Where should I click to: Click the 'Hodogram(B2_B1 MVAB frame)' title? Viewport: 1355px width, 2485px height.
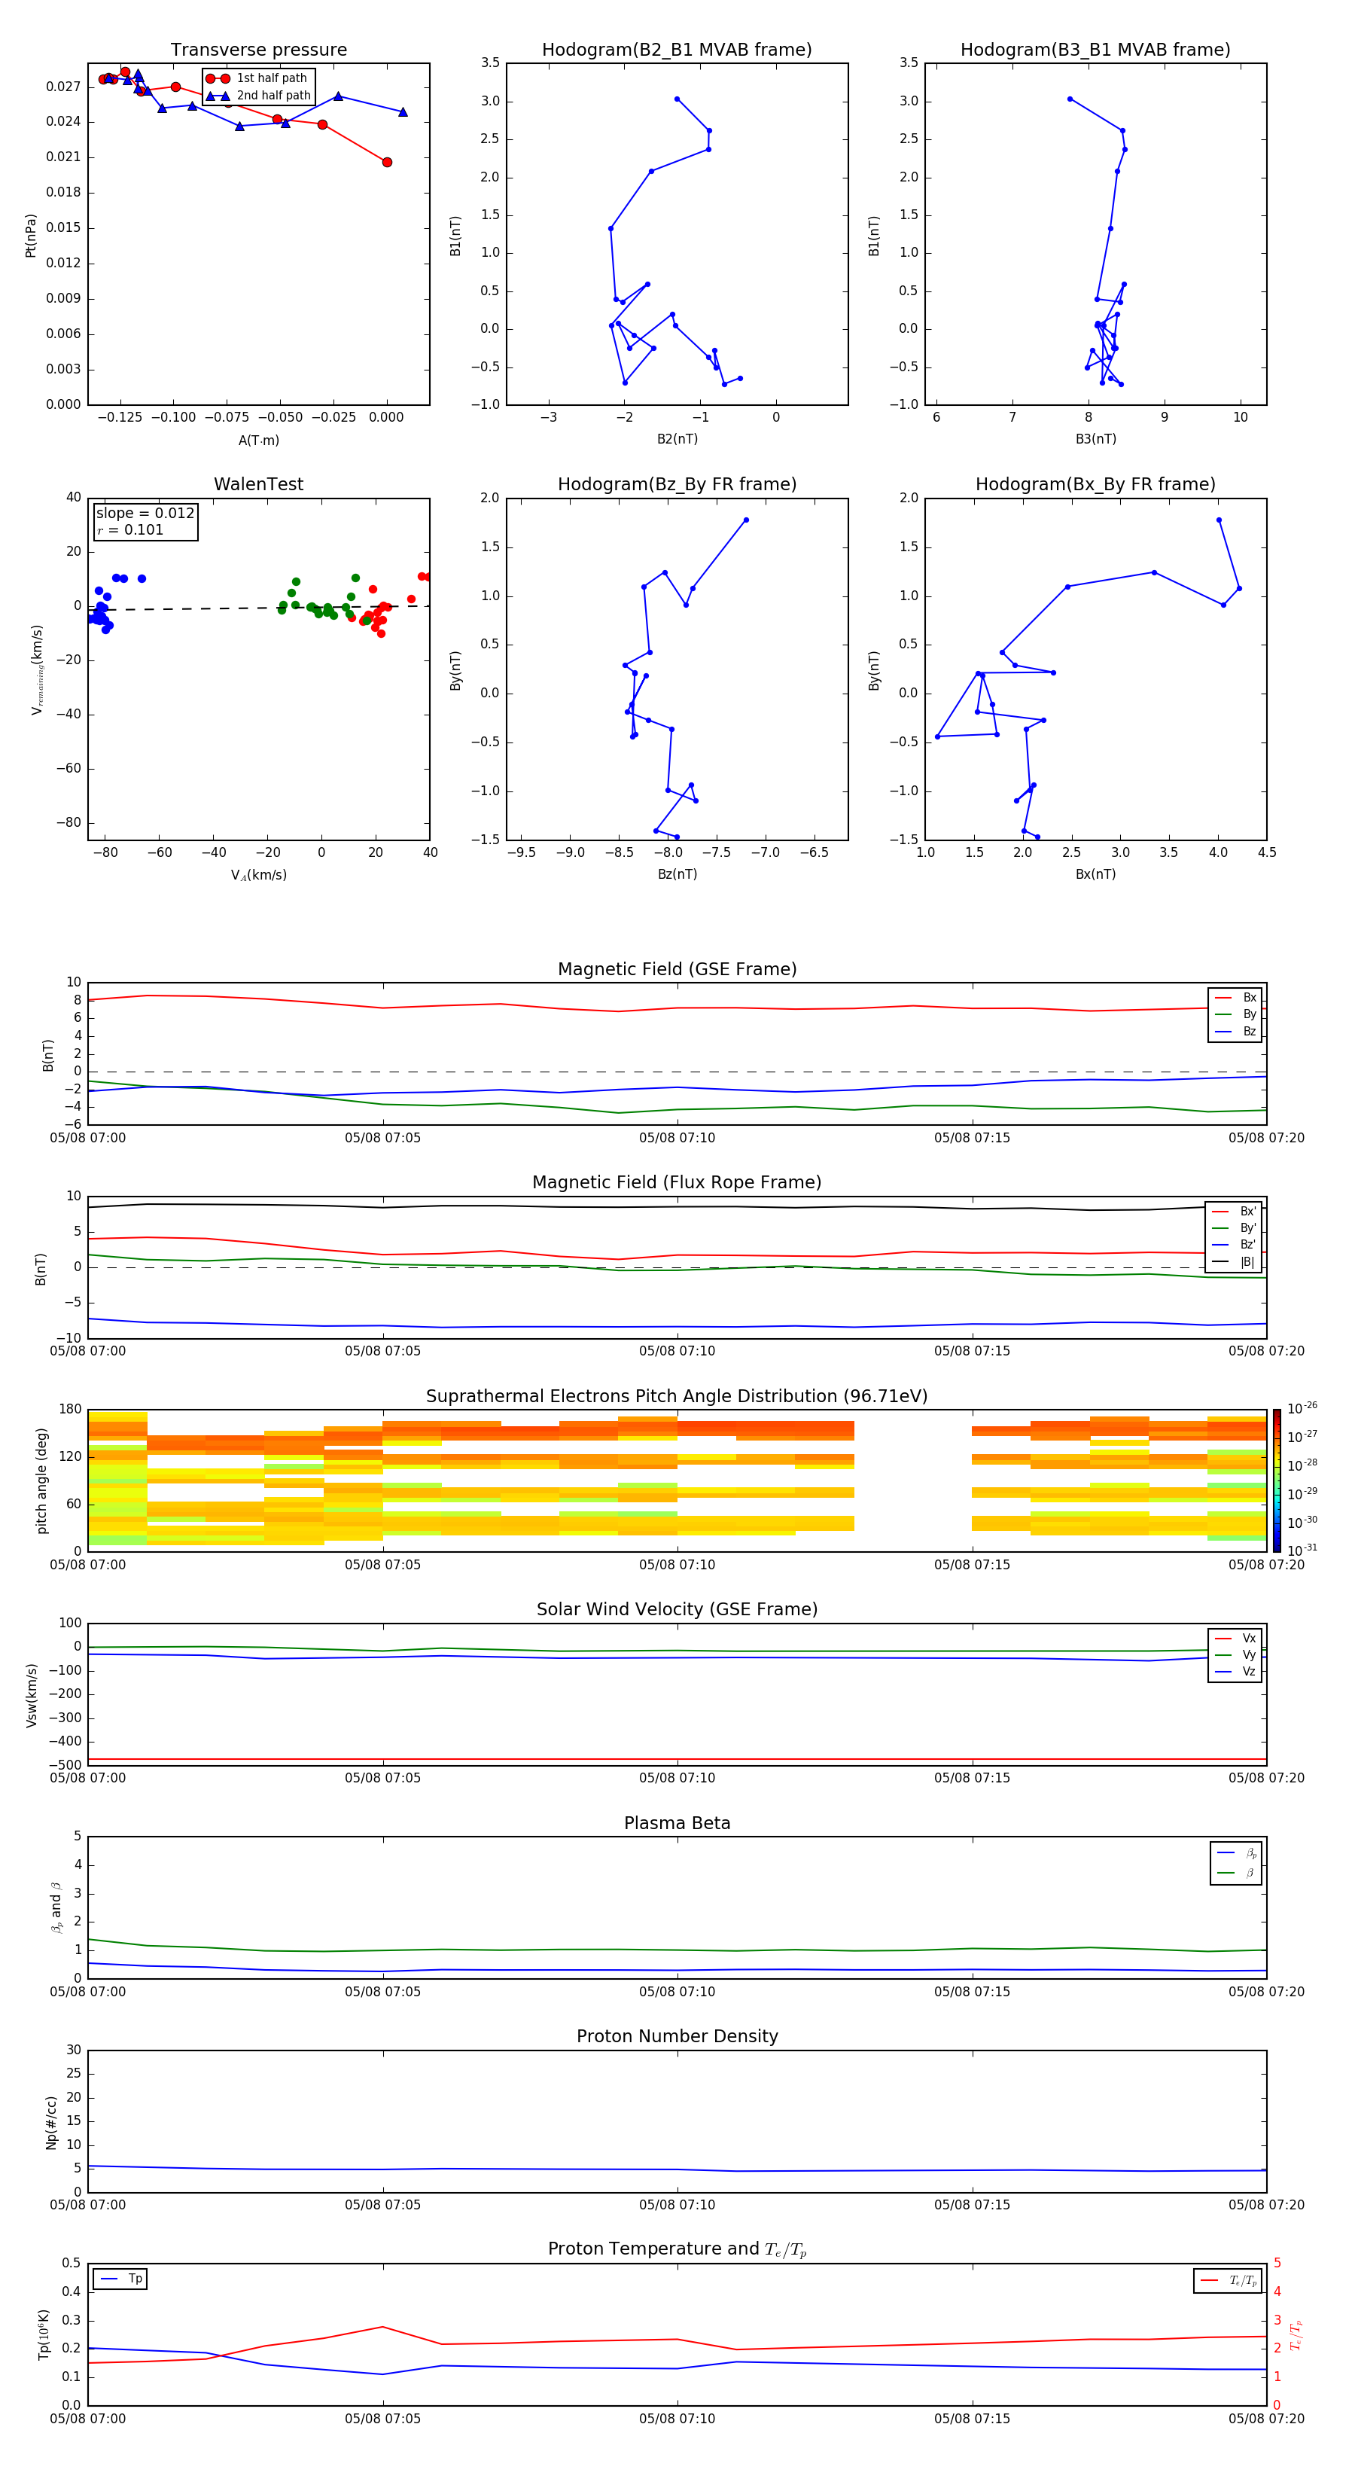coord(677,49)
